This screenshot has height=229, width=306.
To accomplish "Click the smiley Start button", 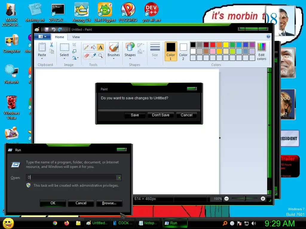I will [8, 223].
